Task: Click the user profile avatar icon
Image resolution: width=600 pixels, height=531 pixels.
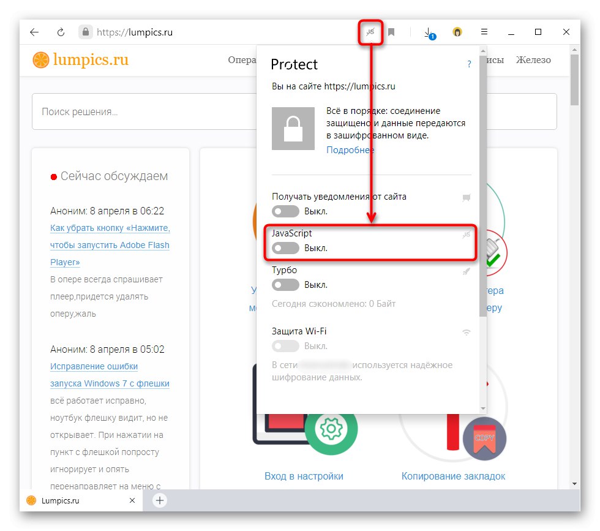Action: point(457,32)
